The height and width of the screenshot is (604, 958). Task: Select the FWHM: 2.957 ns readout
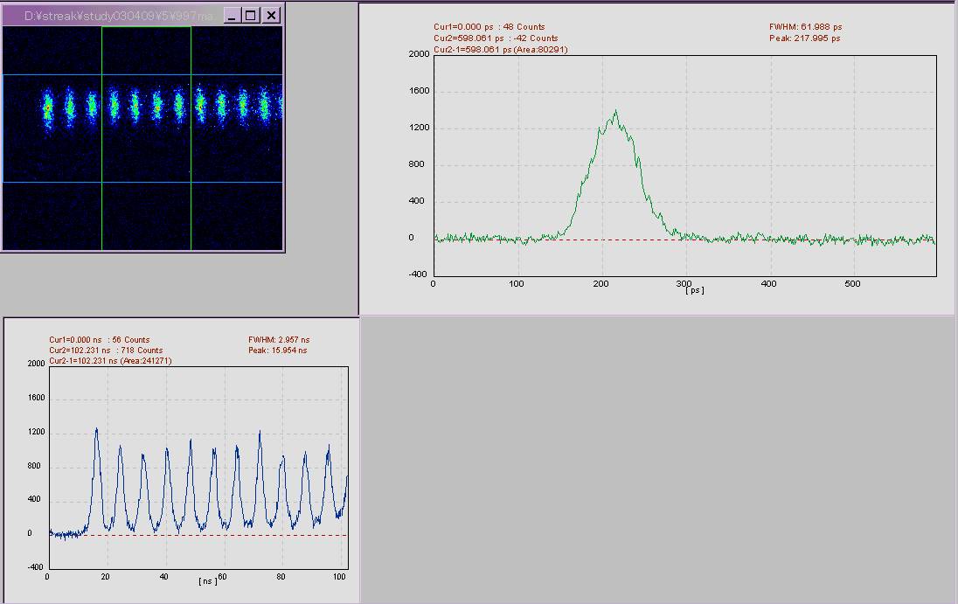coord(279,340)
